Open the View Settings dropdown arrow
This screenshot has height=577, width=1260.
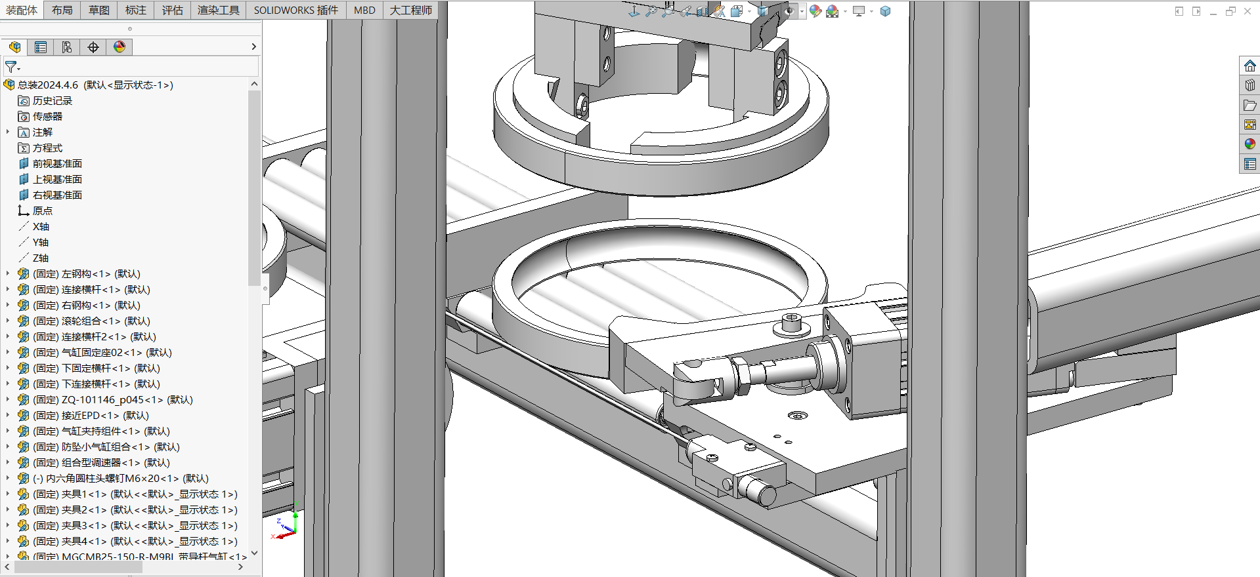click(x=871, y=11)
